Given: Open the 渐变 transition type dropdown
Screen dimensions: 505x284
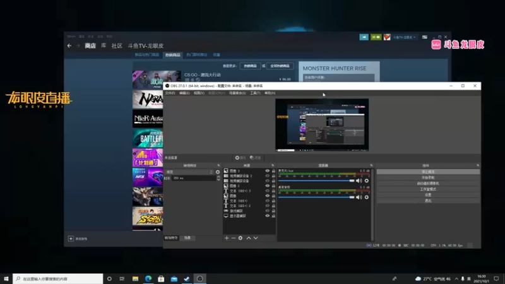Looking at the screenshot, I should pyautogui.click(x=189, y=172).
